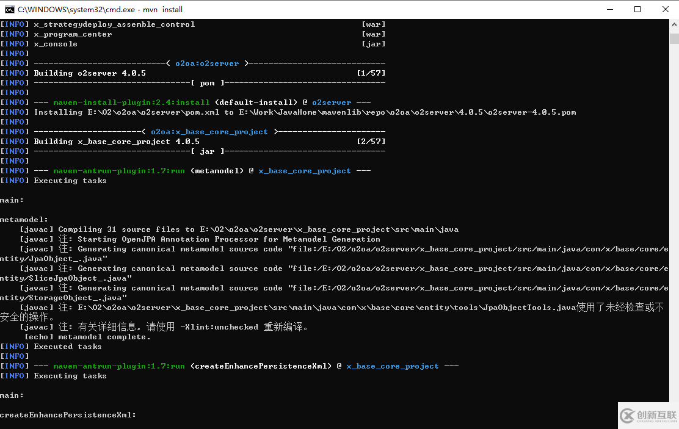Viewport: 679px width, 429px height.
Task: Maximize the cmd.exe window
Action: pyautogui.click(x=637, y=9)
